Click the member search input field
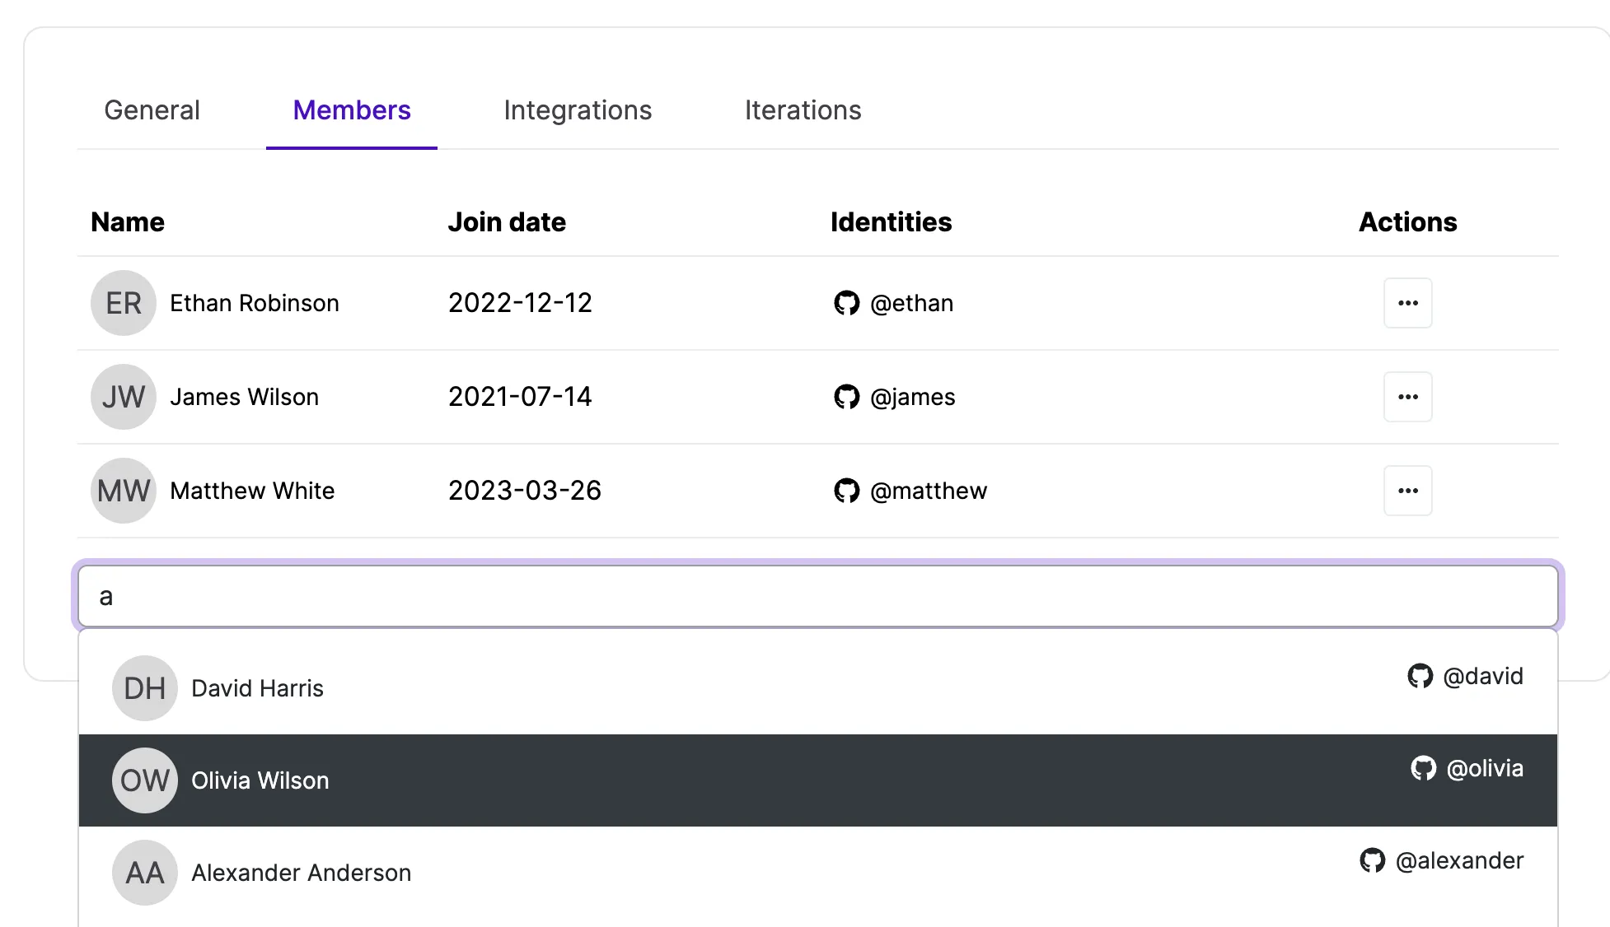 point(818,596)
